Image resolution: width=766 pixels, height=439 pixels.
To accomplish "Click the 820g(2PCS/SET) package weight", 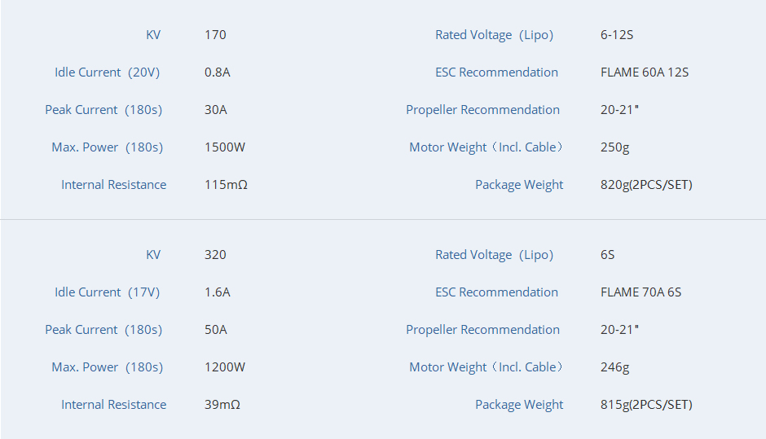I will coord(646,185).
